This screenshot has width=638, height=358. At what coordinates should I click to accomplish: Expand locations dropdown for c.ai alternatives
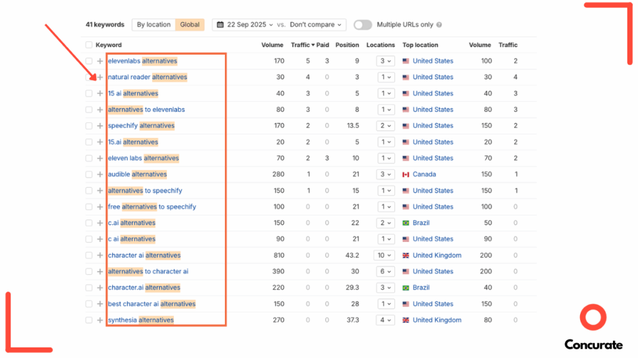pos(385,223)
